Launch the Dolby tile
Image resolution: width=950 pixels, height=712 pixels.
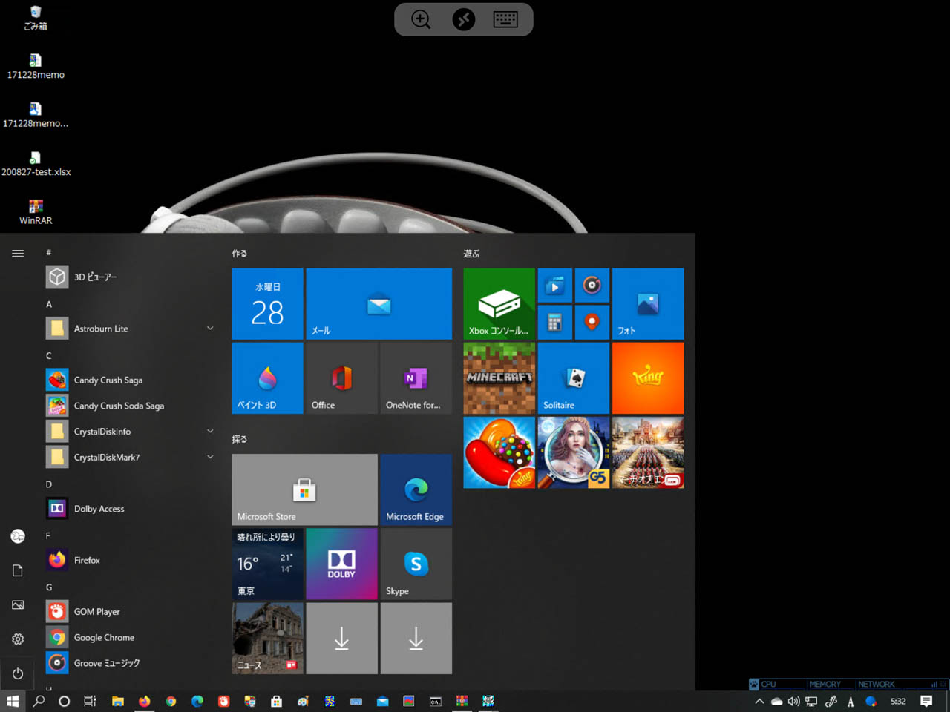(341, 564)
